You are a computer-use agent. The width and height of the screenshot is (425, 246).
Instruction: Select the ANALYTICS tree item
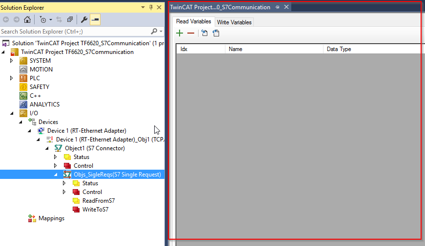coord(45,104)
